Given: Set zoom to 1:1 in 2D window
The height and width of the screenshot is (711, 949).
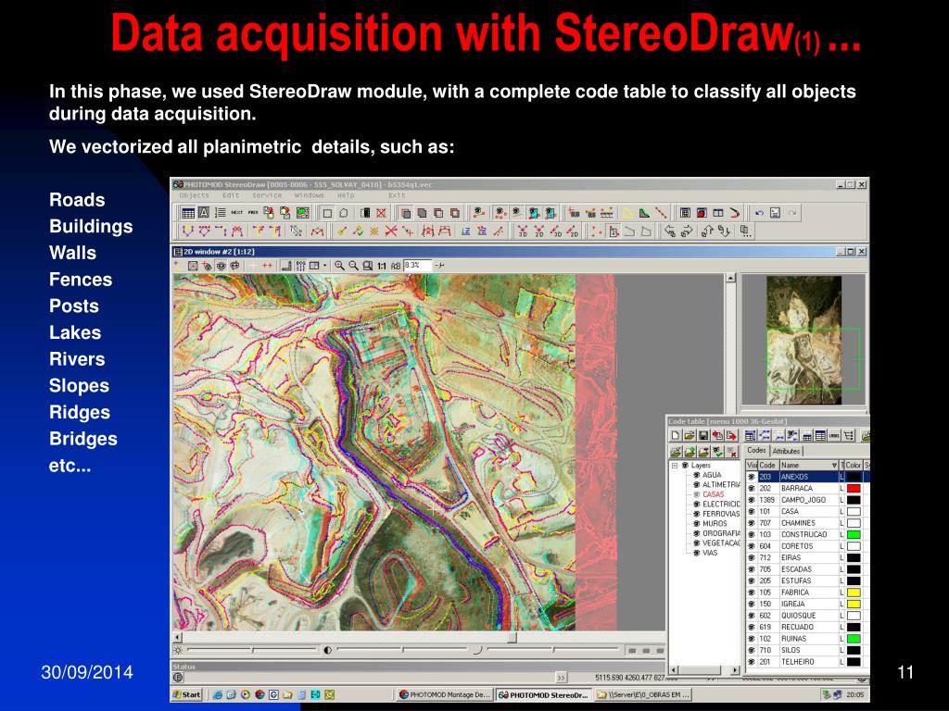Looking at the screenshot, I should pos(382,266).
